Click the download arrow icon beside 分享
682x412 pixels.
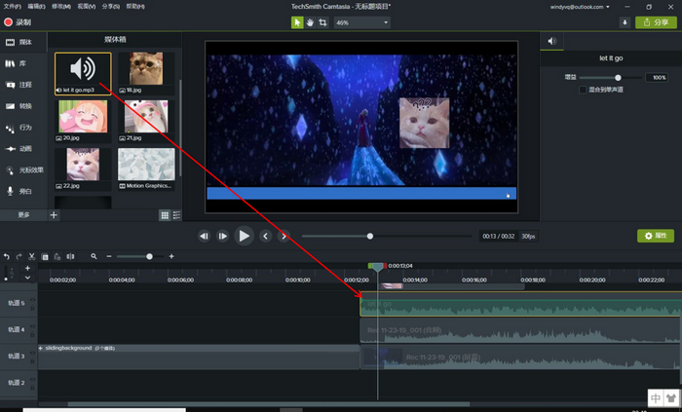[x=625, y=22]
